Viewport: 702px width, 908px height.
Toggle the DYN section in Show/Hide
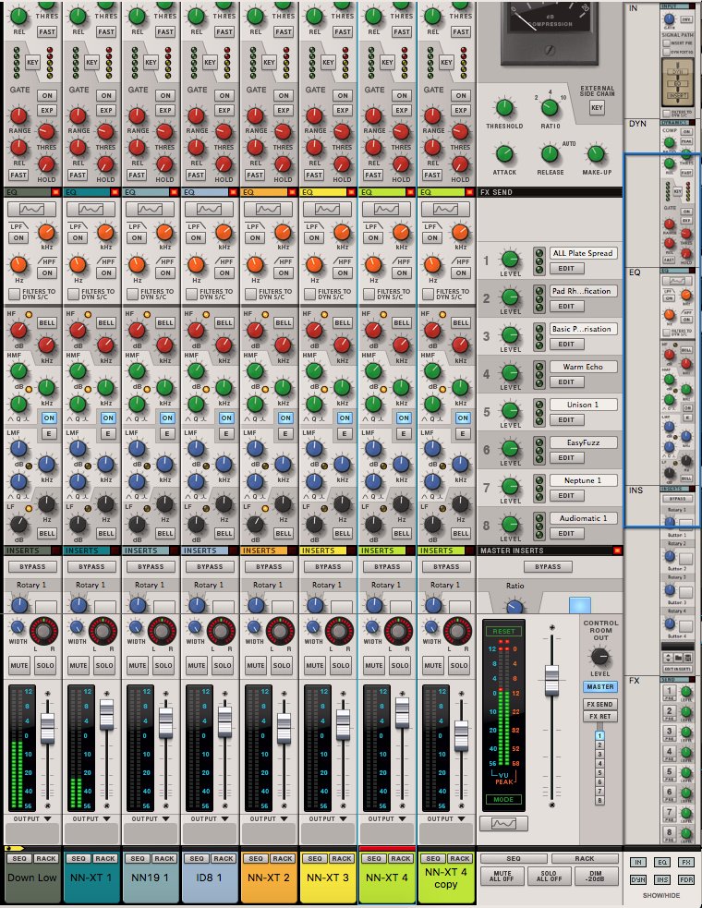tap(637, 879)
